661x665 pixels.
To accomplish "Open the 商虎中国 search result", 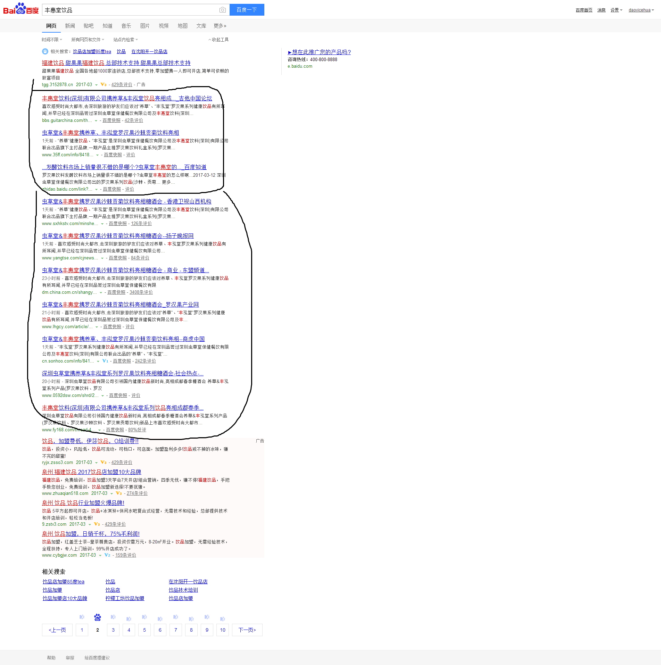I will pos(123,339).
